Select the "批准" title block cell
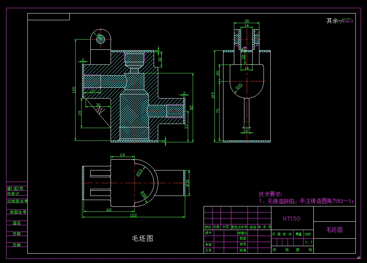 (243, 250)
